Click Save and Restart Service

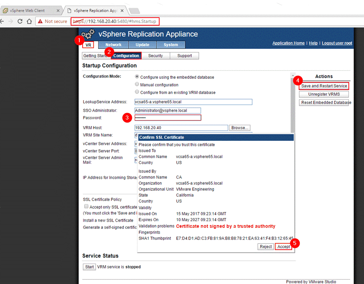[324, 86]
